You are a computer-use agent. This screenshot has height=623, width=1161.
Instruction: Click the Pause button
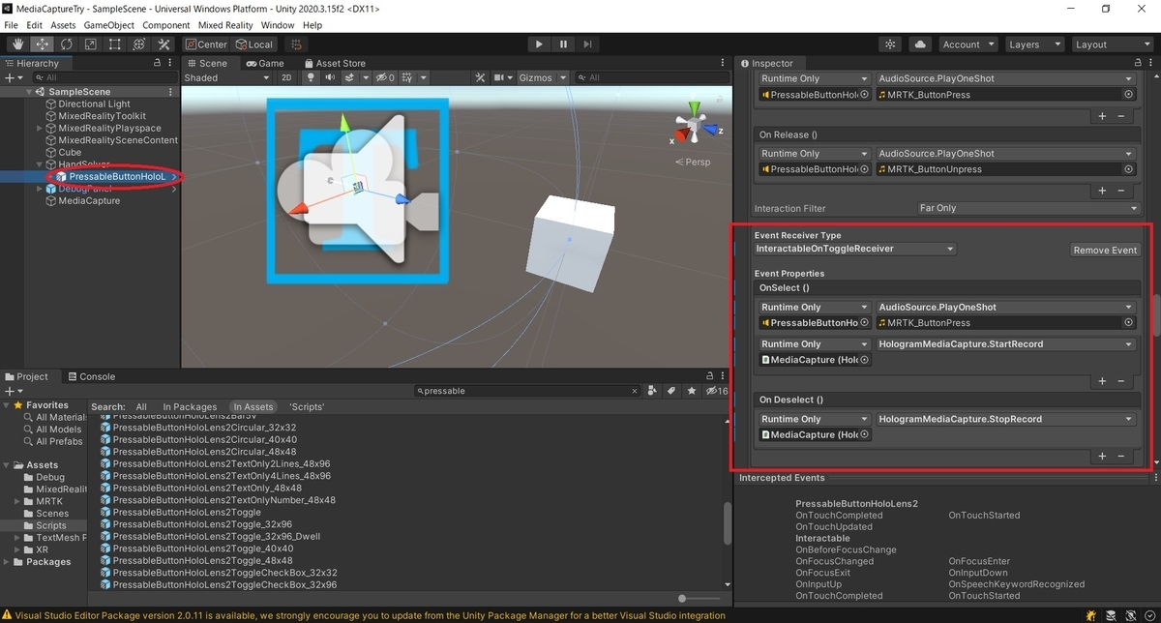563,44
